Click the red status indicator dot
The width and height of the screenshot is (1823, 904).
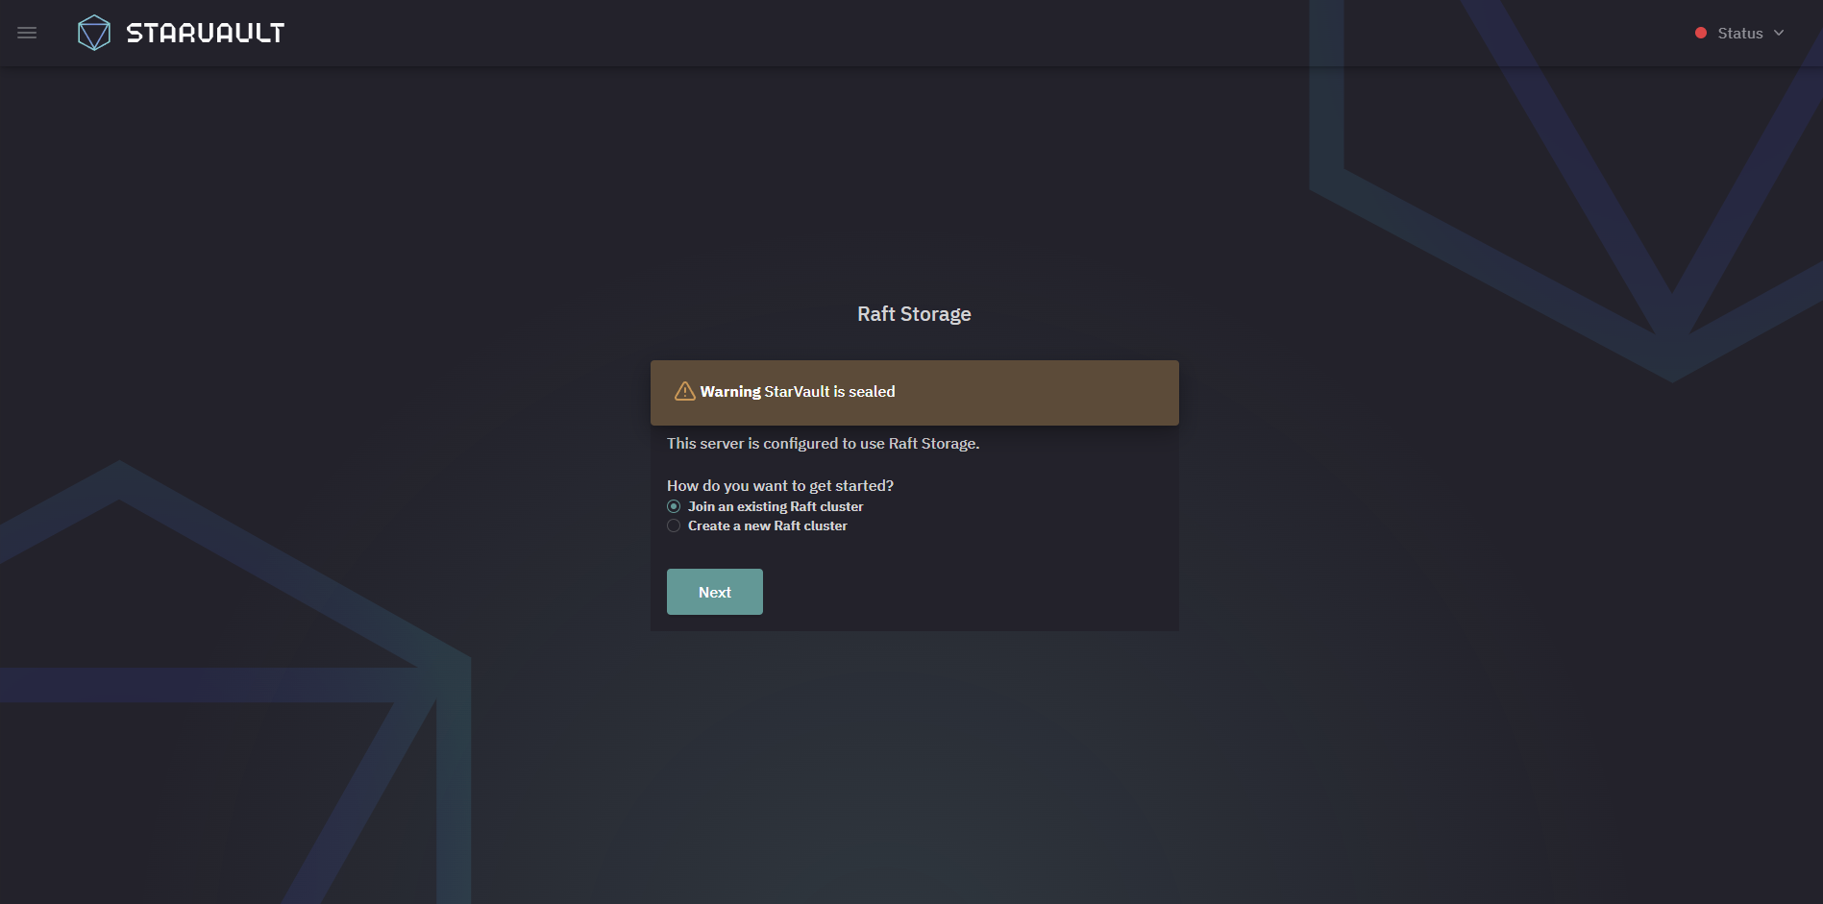pos(1701,33)
